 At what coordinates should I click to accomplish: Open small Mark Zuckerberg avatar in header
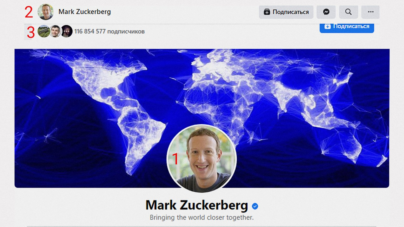tap(46, 12)
